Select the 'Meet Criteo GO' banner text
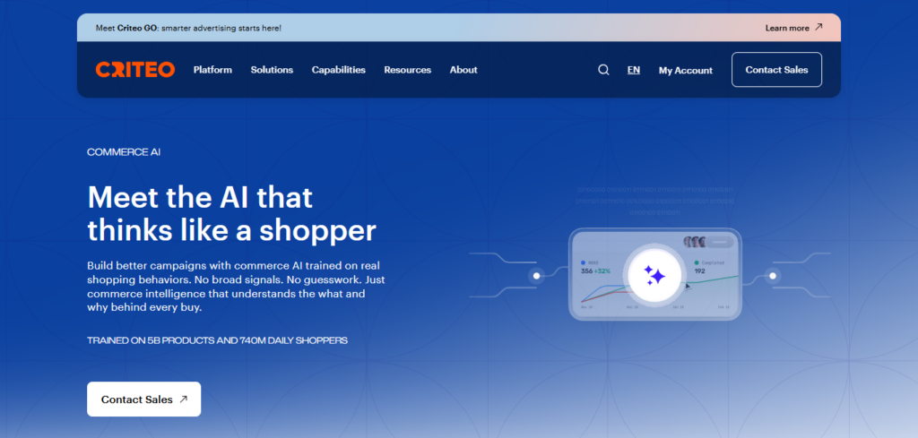Viewport: 918px width, 438px height. 188,28
